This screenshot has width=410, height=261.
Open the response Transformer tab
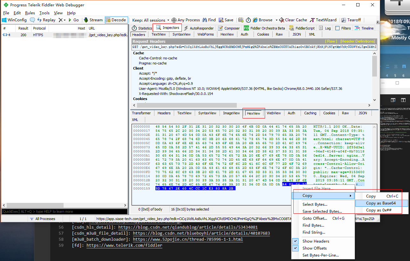(141, 113)
